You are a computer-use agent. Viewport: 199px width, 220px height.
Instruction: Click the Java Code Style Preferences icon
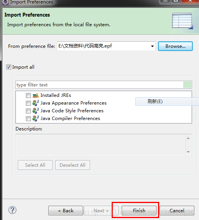pyautogui.click(x=36, y=111)
